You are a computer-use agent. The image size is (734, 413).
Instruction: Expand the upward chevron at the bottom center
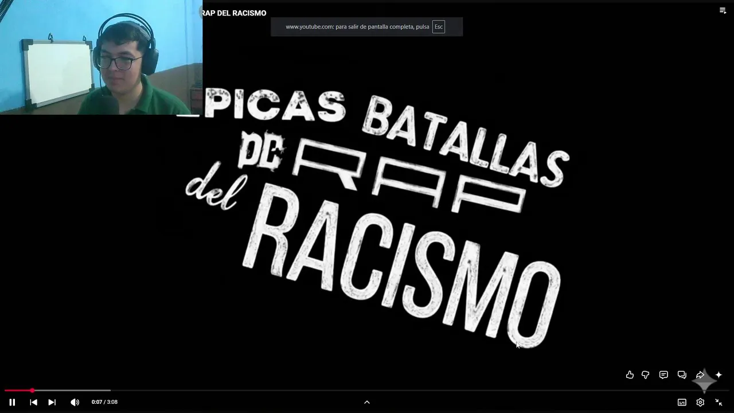click(367, 402)
